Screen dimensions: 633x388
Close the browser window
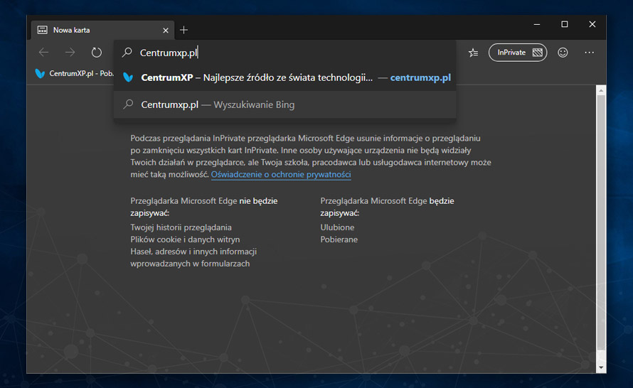point(592,24)
